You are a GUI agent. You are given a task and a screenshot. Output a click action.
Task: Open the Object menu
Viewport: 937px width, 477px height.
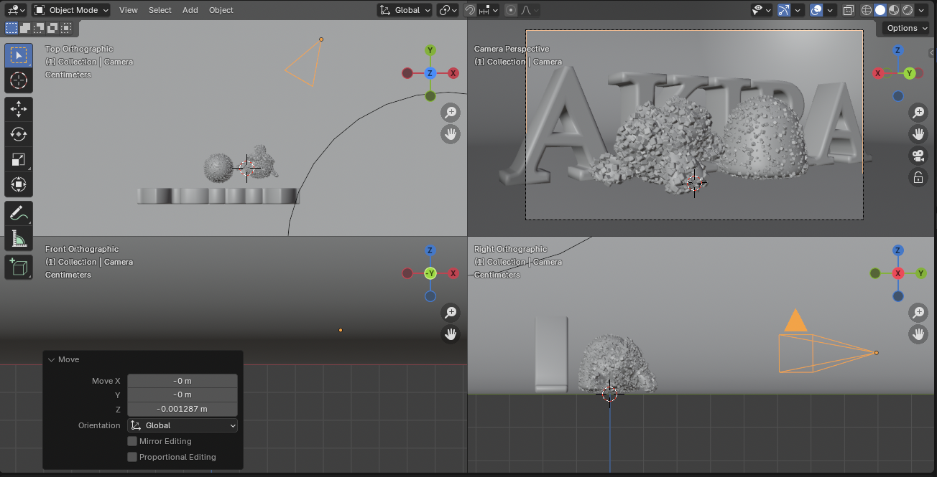tap(221, 10)
